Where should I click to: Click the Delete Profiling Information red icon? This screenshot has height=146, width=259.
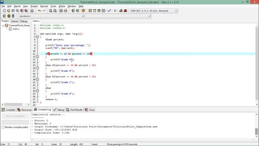[125, 11]
